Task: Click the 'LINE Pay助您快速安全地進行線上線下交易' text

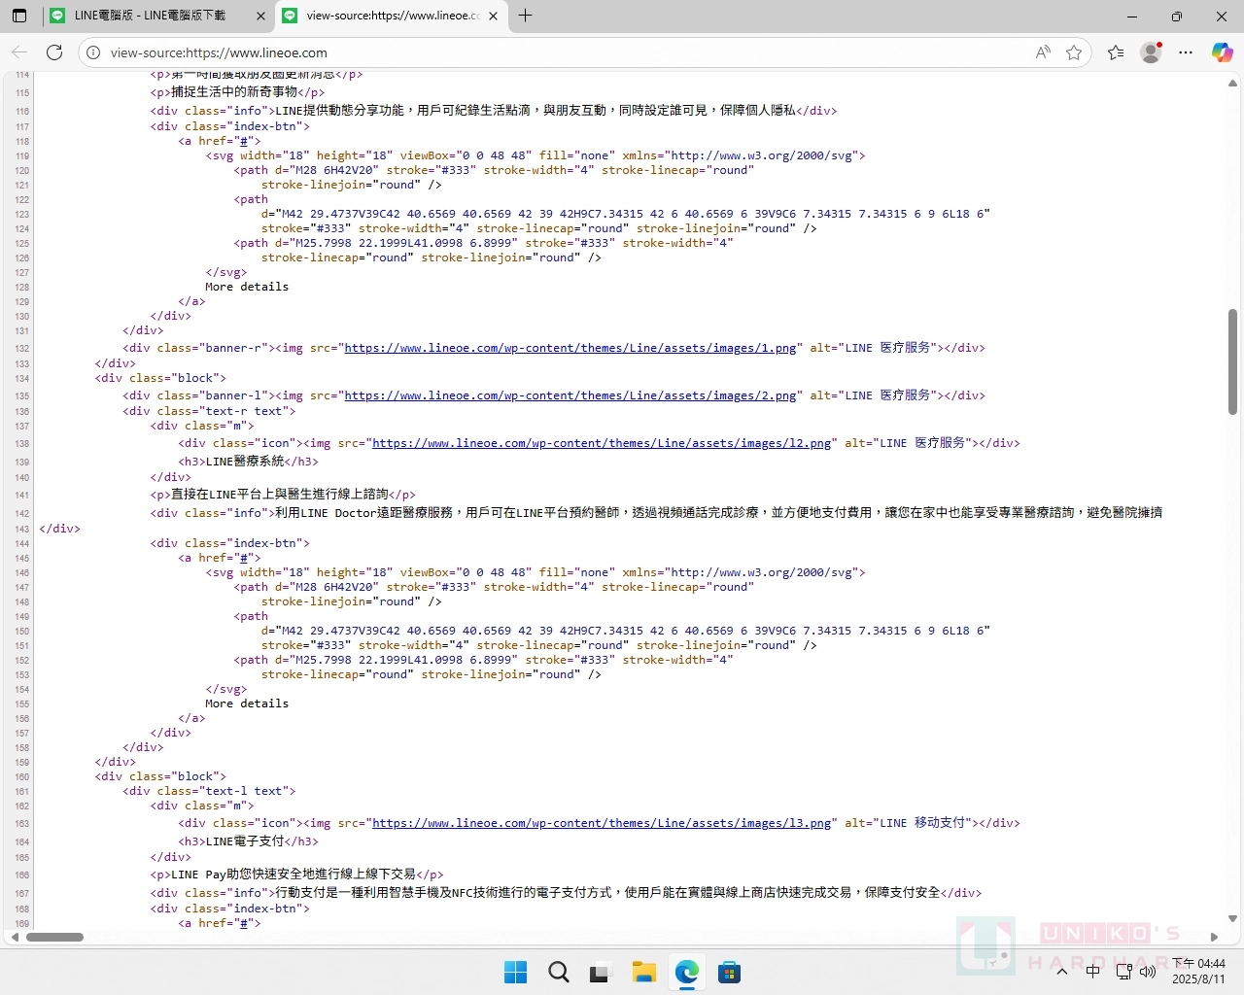Action: [294, 875]
